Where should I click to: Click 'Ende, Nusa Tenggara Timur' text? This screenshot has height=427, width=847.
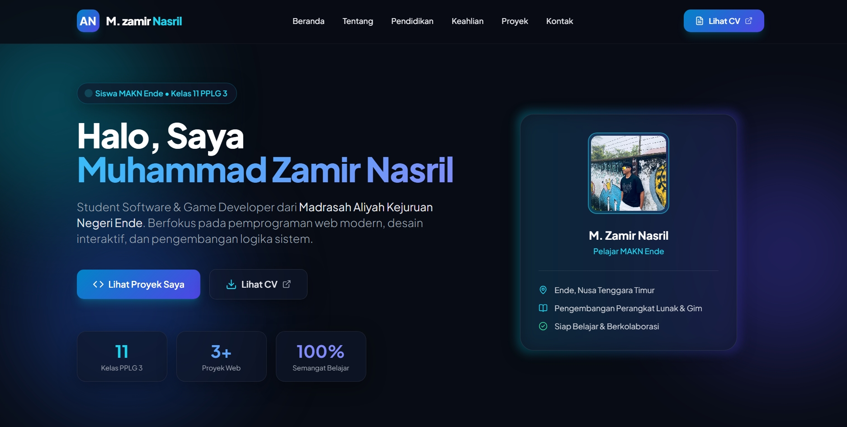[604, 290]
